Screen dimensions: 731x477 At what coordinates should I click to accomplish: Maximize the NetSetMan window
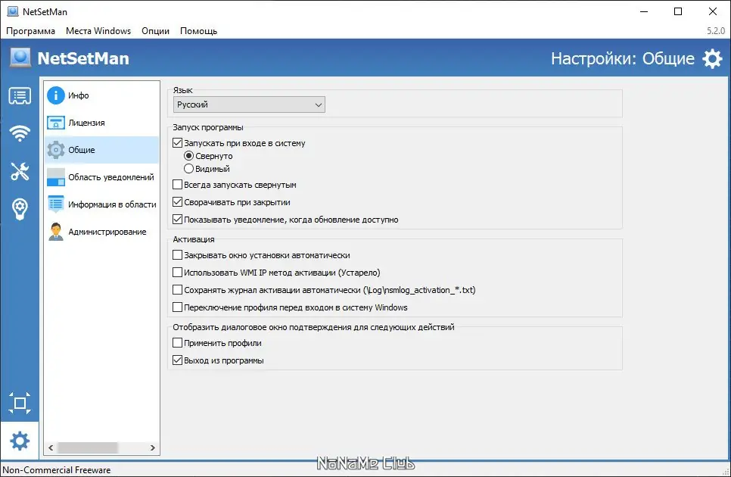(678, 11)
